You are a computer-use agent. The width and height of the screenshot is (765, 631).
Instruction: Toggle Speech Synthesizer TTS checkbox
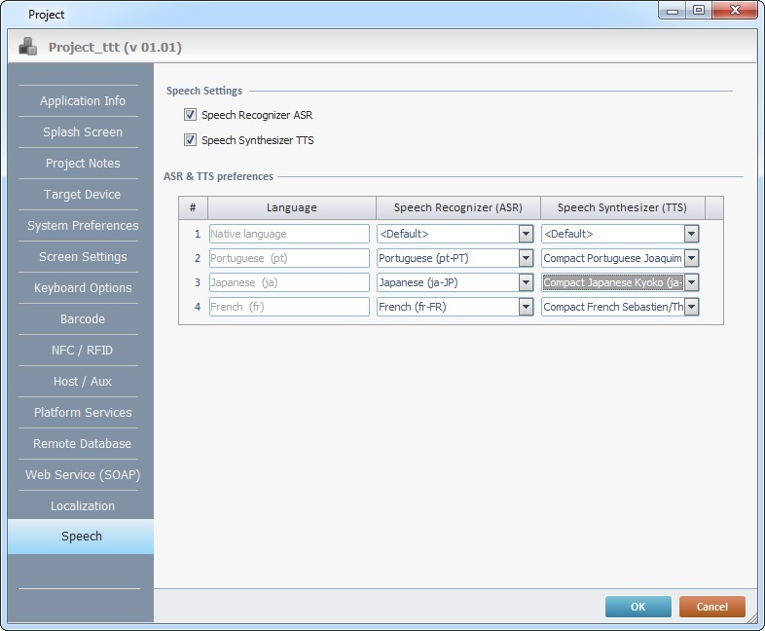point(190,140)
